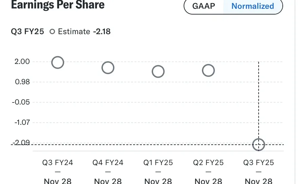The height and width of the screenshot is (184, 298).
Task: Click the -0.05 y-axis gridline label
Action: click(x=21, y=102)
